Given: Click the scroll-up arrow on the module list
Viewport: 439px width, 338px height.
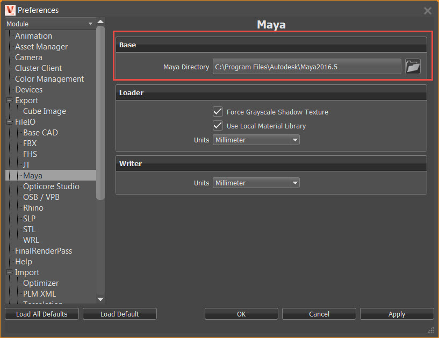Looking at the screenshot, I should click(x=100, y=23).
